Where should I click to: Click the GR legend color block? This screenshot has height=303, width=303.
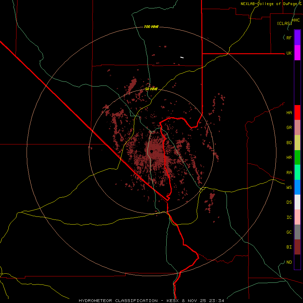(x=297, y=128)
